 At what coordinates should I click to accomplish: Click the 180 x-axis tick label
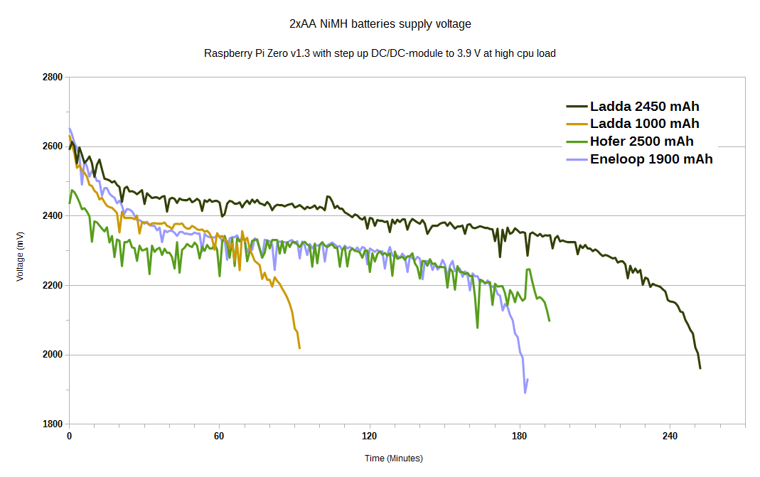pyautogui.click(x=519, y=436)
